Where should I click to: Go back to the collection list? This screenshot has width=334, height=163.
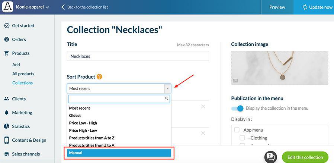pos(85,7)
